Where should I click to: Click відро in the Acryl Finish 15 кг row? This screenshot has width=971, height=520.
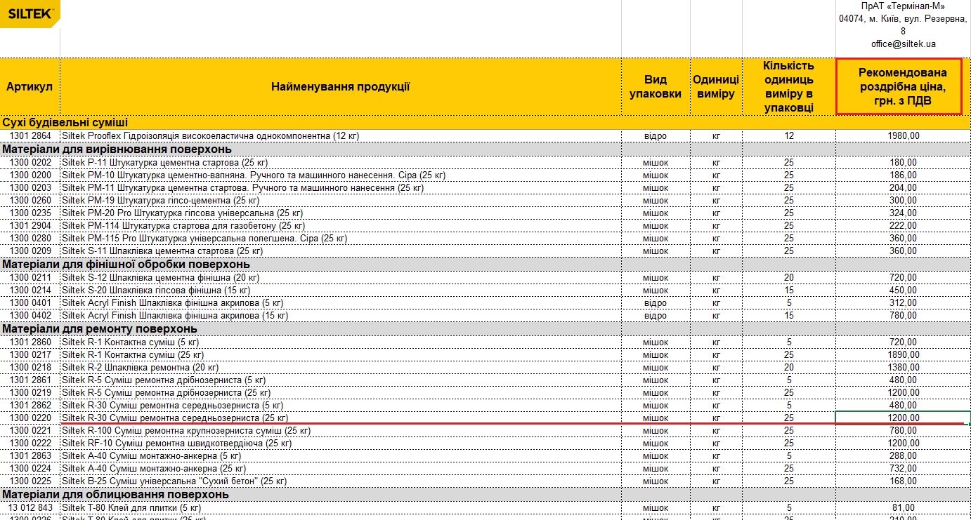point(656,315)
